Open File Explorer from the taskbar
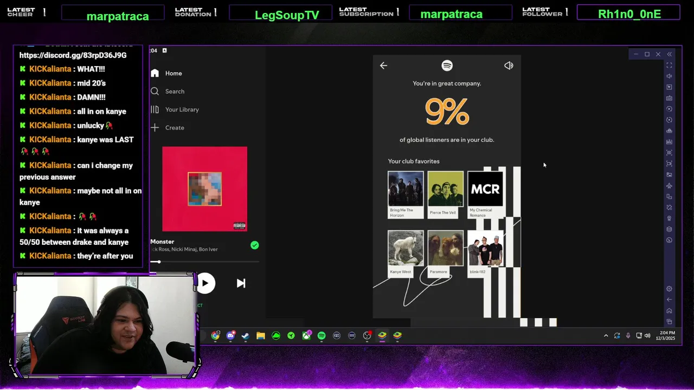This screenshot has height=390, width=694. (261, 336)
